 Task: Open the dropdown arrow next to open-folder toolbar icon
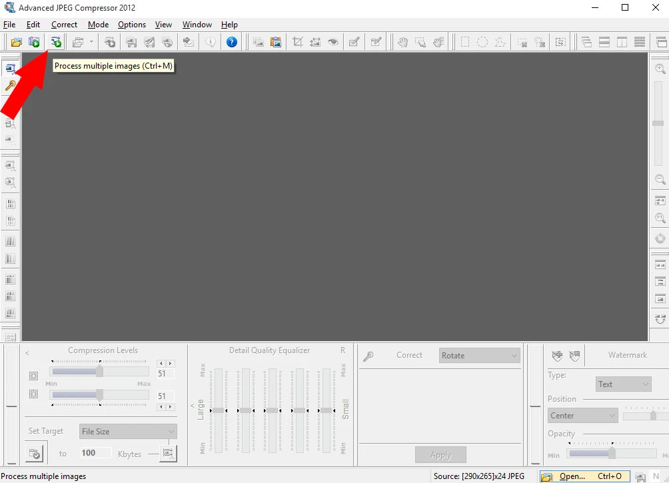[91, 42]
